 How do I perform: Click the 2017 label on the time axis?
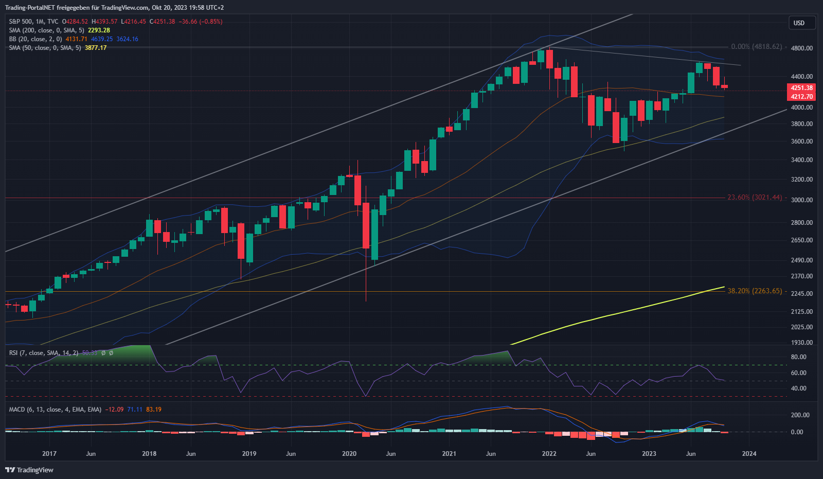[x=49, y=454]
